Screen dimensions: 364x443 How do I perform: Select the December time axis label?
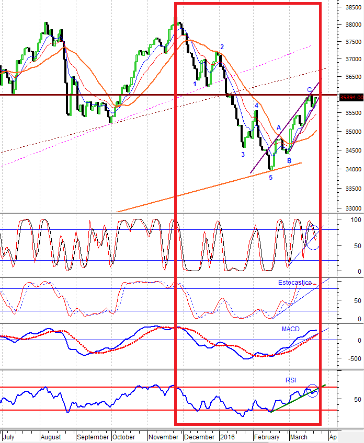pyautogui.click(x=199, y=437)
